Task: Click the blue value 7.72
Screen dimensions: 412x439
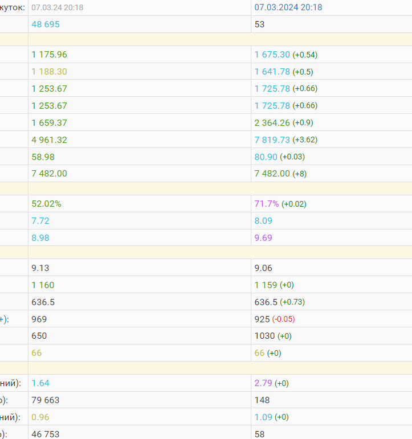Action: click(40, 221)
